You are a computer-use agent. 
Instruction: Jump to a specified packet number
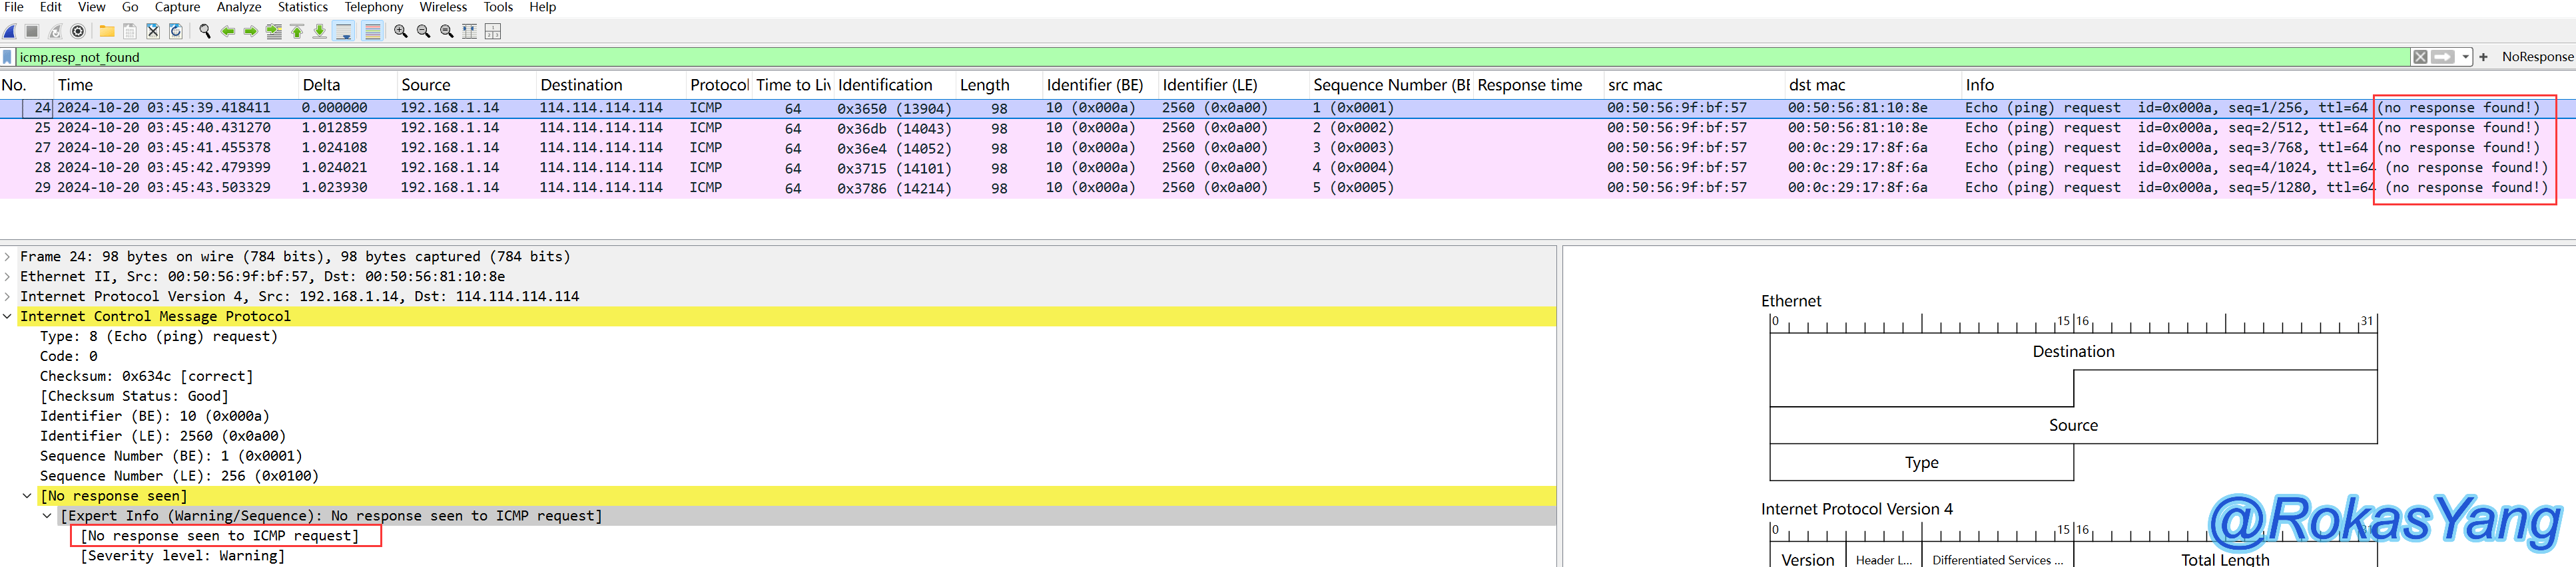pyautogui.click(x=273, y=31)
